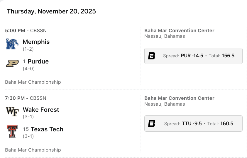Screen dimensions: 247x158
Task: Click sportsbook logo in the Purdue odds box
Action: coord(152,56)
